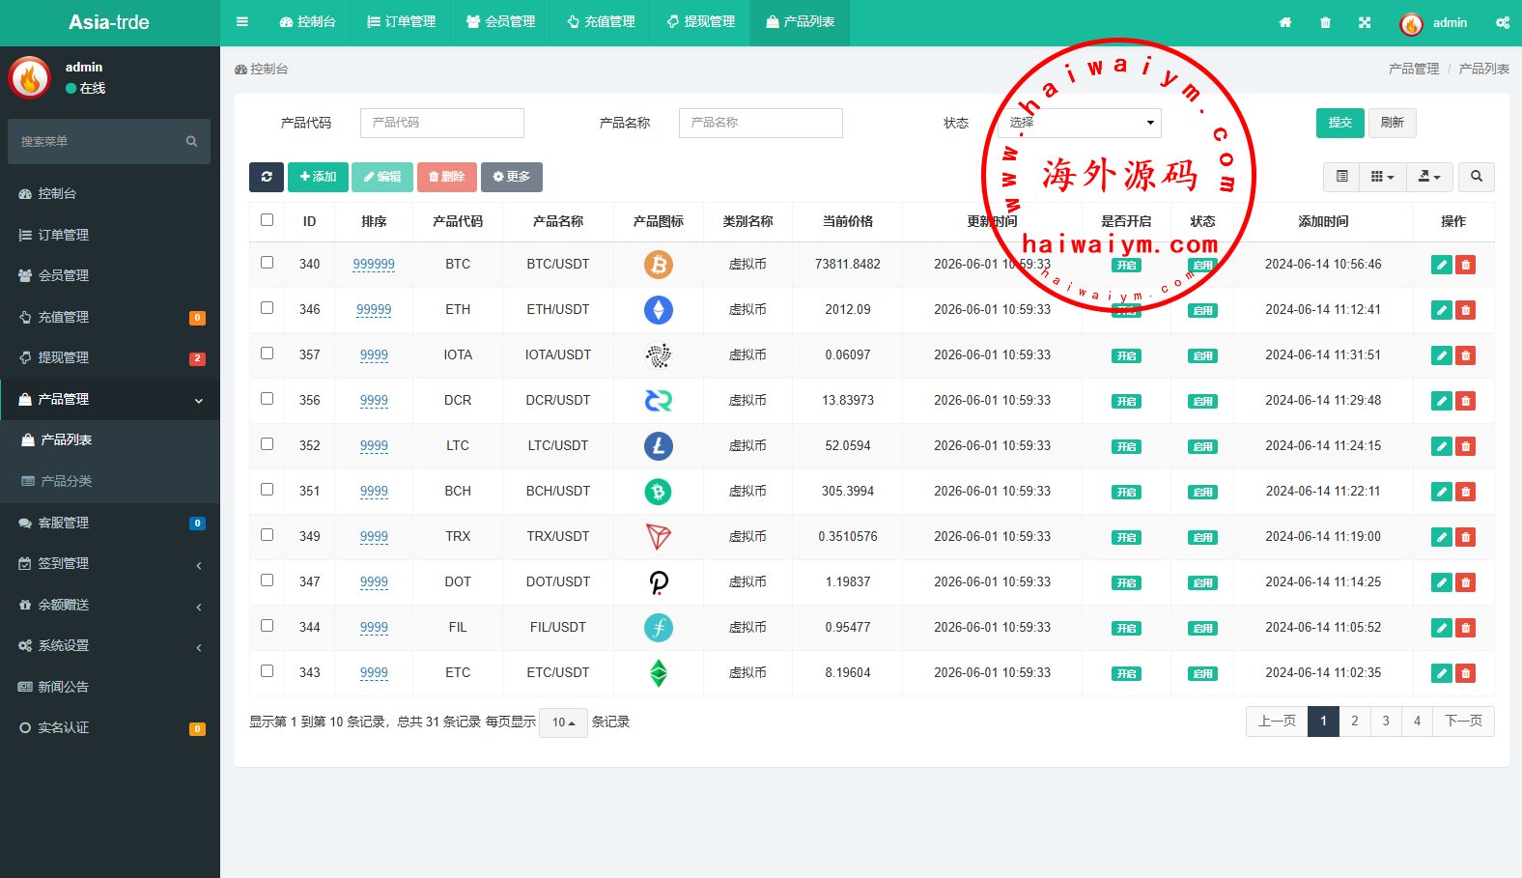Click the 提交 submit button
This screenshot has height=878, width=1522.
[x=1339, y=123]
